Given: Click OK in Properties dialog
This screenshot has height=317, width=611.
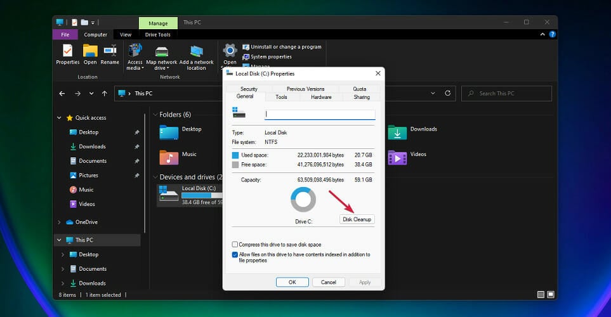Looking at the screenshot, I should click(x=292, y=282).
